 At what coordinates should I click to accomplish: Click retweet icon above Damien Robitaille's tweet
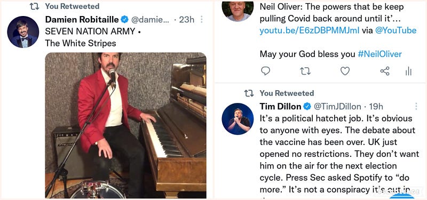click(35, 6)
